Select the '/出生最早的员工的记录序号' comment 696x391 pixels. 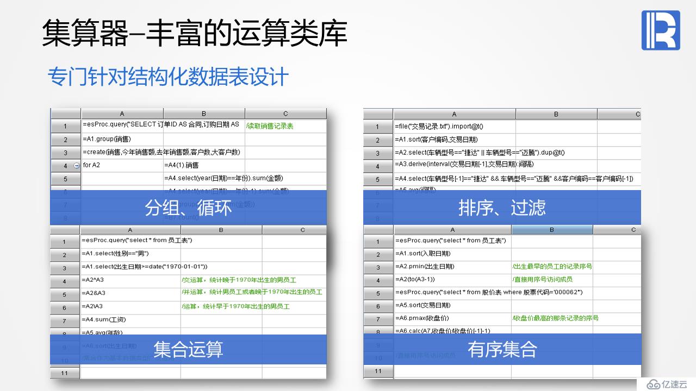coord(552,267)
